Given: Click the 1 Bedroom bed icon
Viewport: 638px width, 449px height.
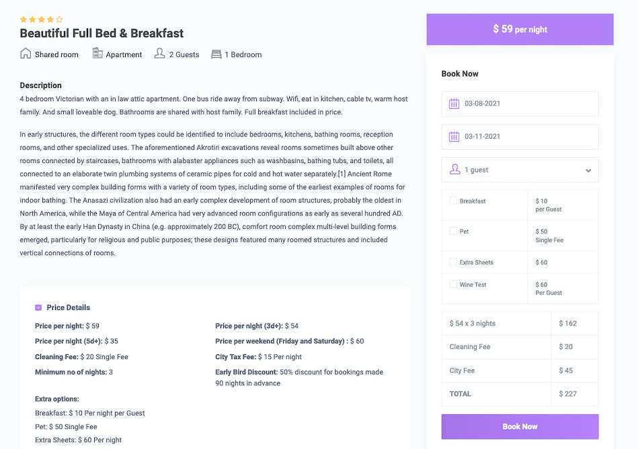Looking at the screenshot, I should coord(216,54).
